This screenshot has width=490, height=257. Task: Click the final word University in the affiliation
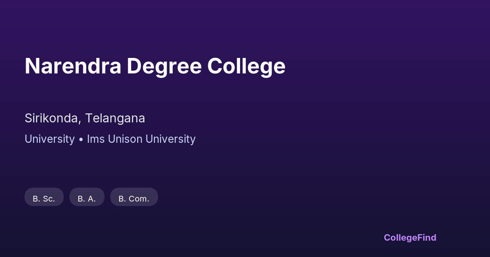click(170, 139)
